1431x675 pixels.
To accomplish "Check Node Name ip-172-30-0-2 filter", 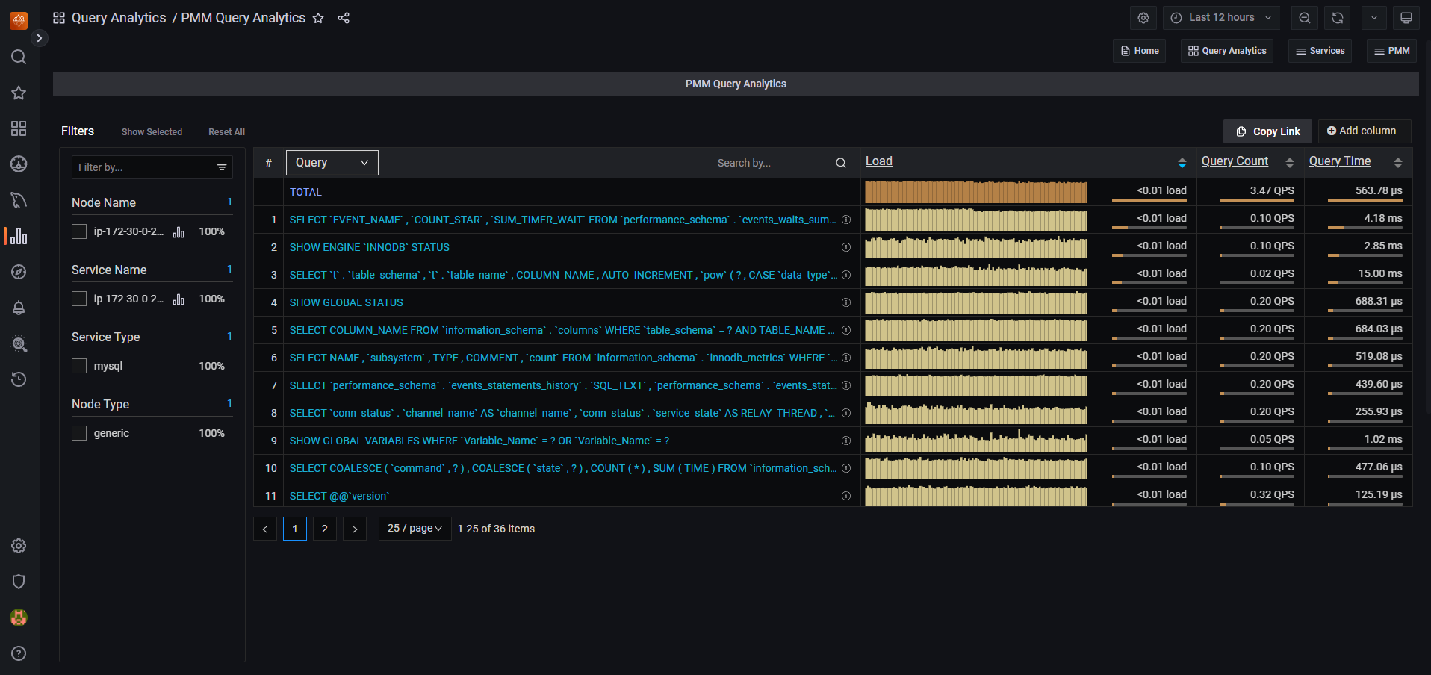I will coord(79,232).
